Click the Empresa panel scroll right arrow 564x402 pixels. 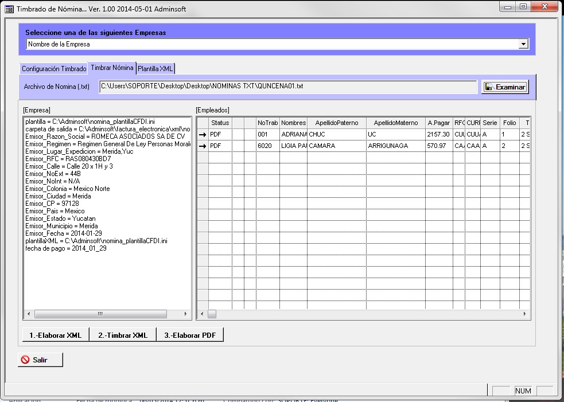185,314
